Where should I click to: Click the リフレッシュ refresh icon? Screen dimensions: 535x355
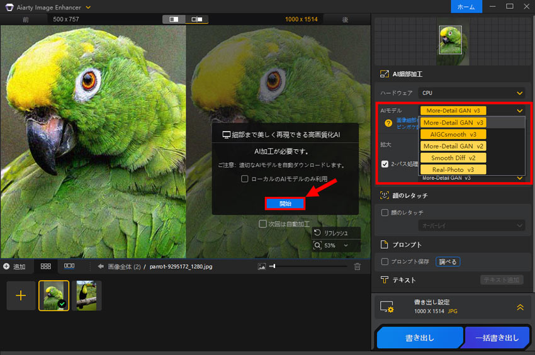click(317, 232)
